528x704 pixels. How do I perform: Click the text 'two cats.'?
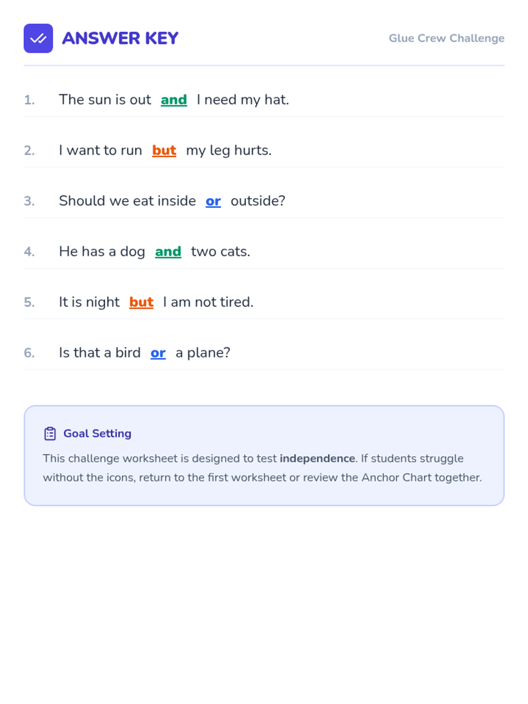[x=220, y=252]
